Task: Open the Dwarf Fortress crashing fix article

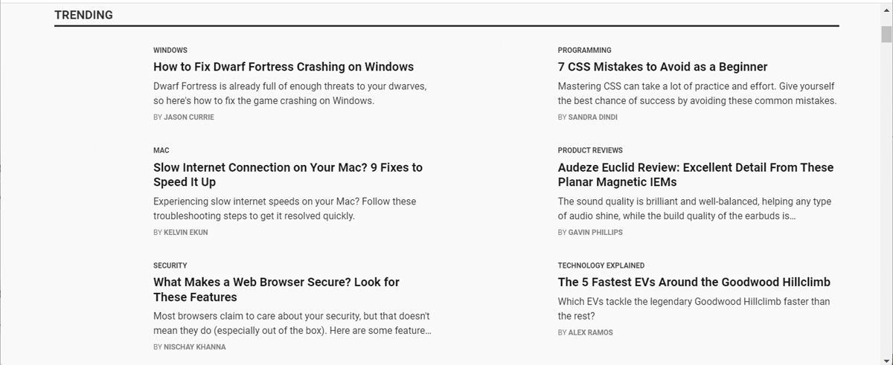Action: 284,67
